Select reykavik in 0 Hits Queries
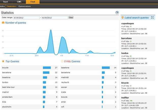 pos(65,82)
